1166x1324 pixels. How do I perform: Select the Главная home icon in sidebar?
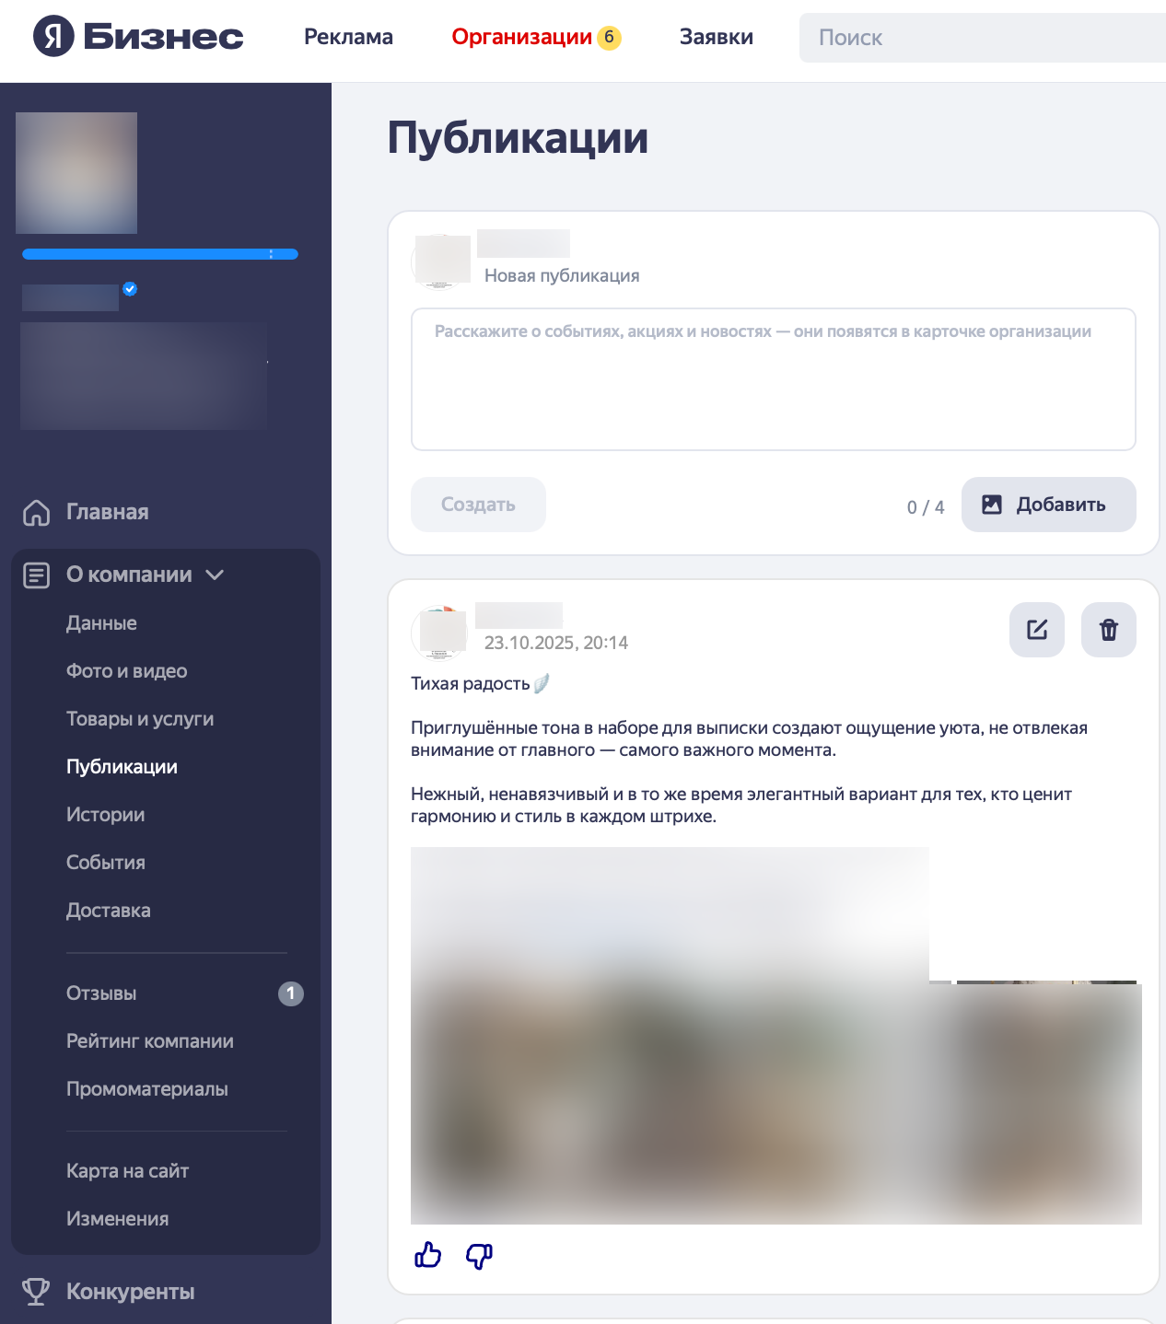(36, 513)
